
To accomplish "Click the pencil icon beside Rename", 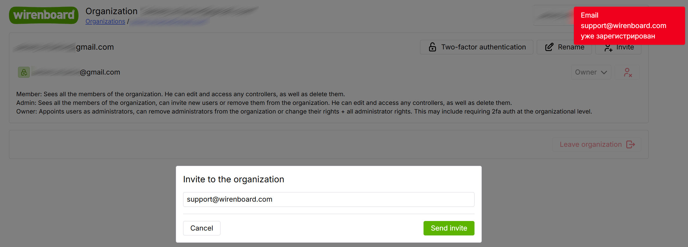I will coord(549,47).
